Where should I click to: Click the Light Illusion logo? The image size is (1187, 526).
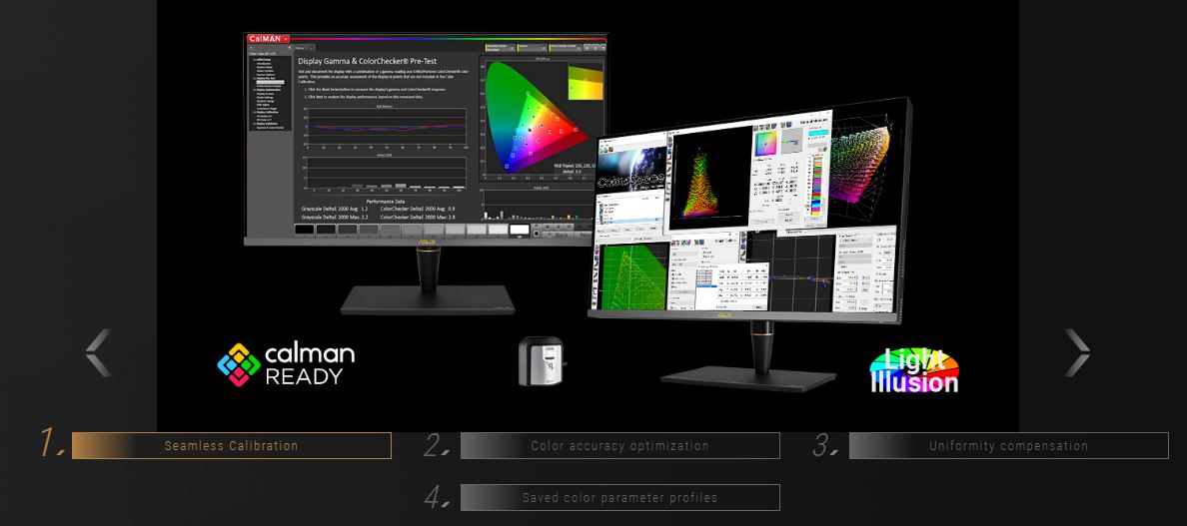tap(914, 371)
